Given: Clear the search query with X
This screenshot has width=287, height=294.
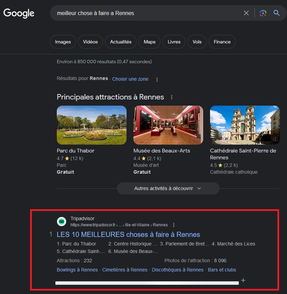Looking at the screenshot, I should point(246,13).
